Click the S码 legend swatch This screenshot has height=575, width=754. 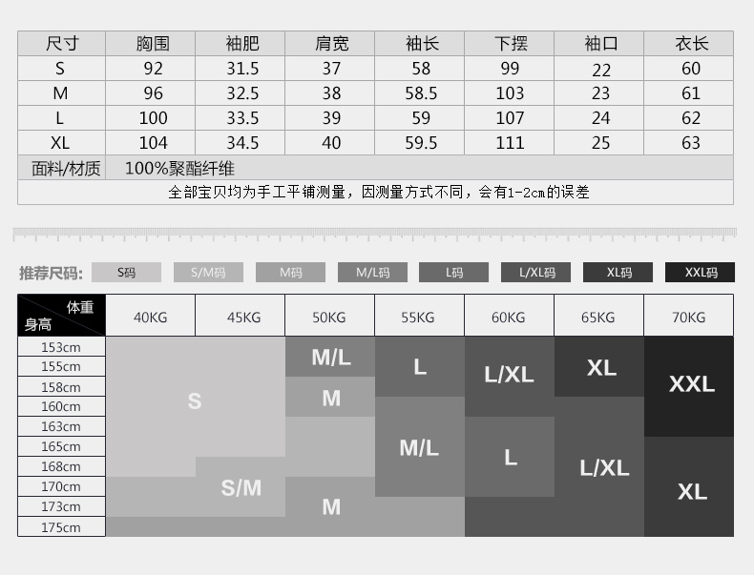click(x=126, y=273)
